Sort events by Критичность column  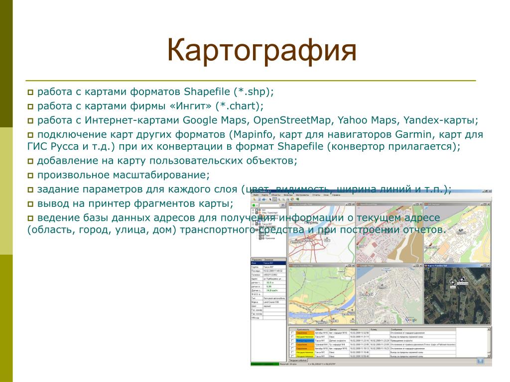pyautogui.click(x=305, y=329)
